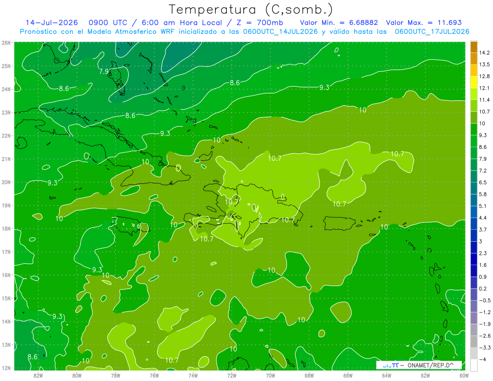This screenshot has height=381, width=493.
Task: Select the white swatch below -4
Action: click(x=474, y=365)
